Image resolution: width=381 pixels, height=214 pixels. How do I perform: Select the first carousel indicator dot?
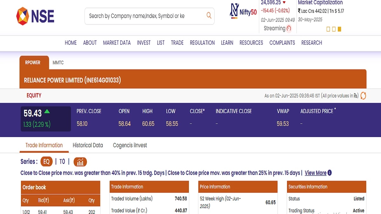[328, 29]
